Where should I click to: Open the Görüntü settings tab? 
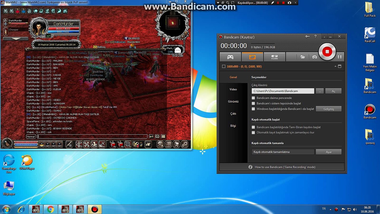click(233, 102)
